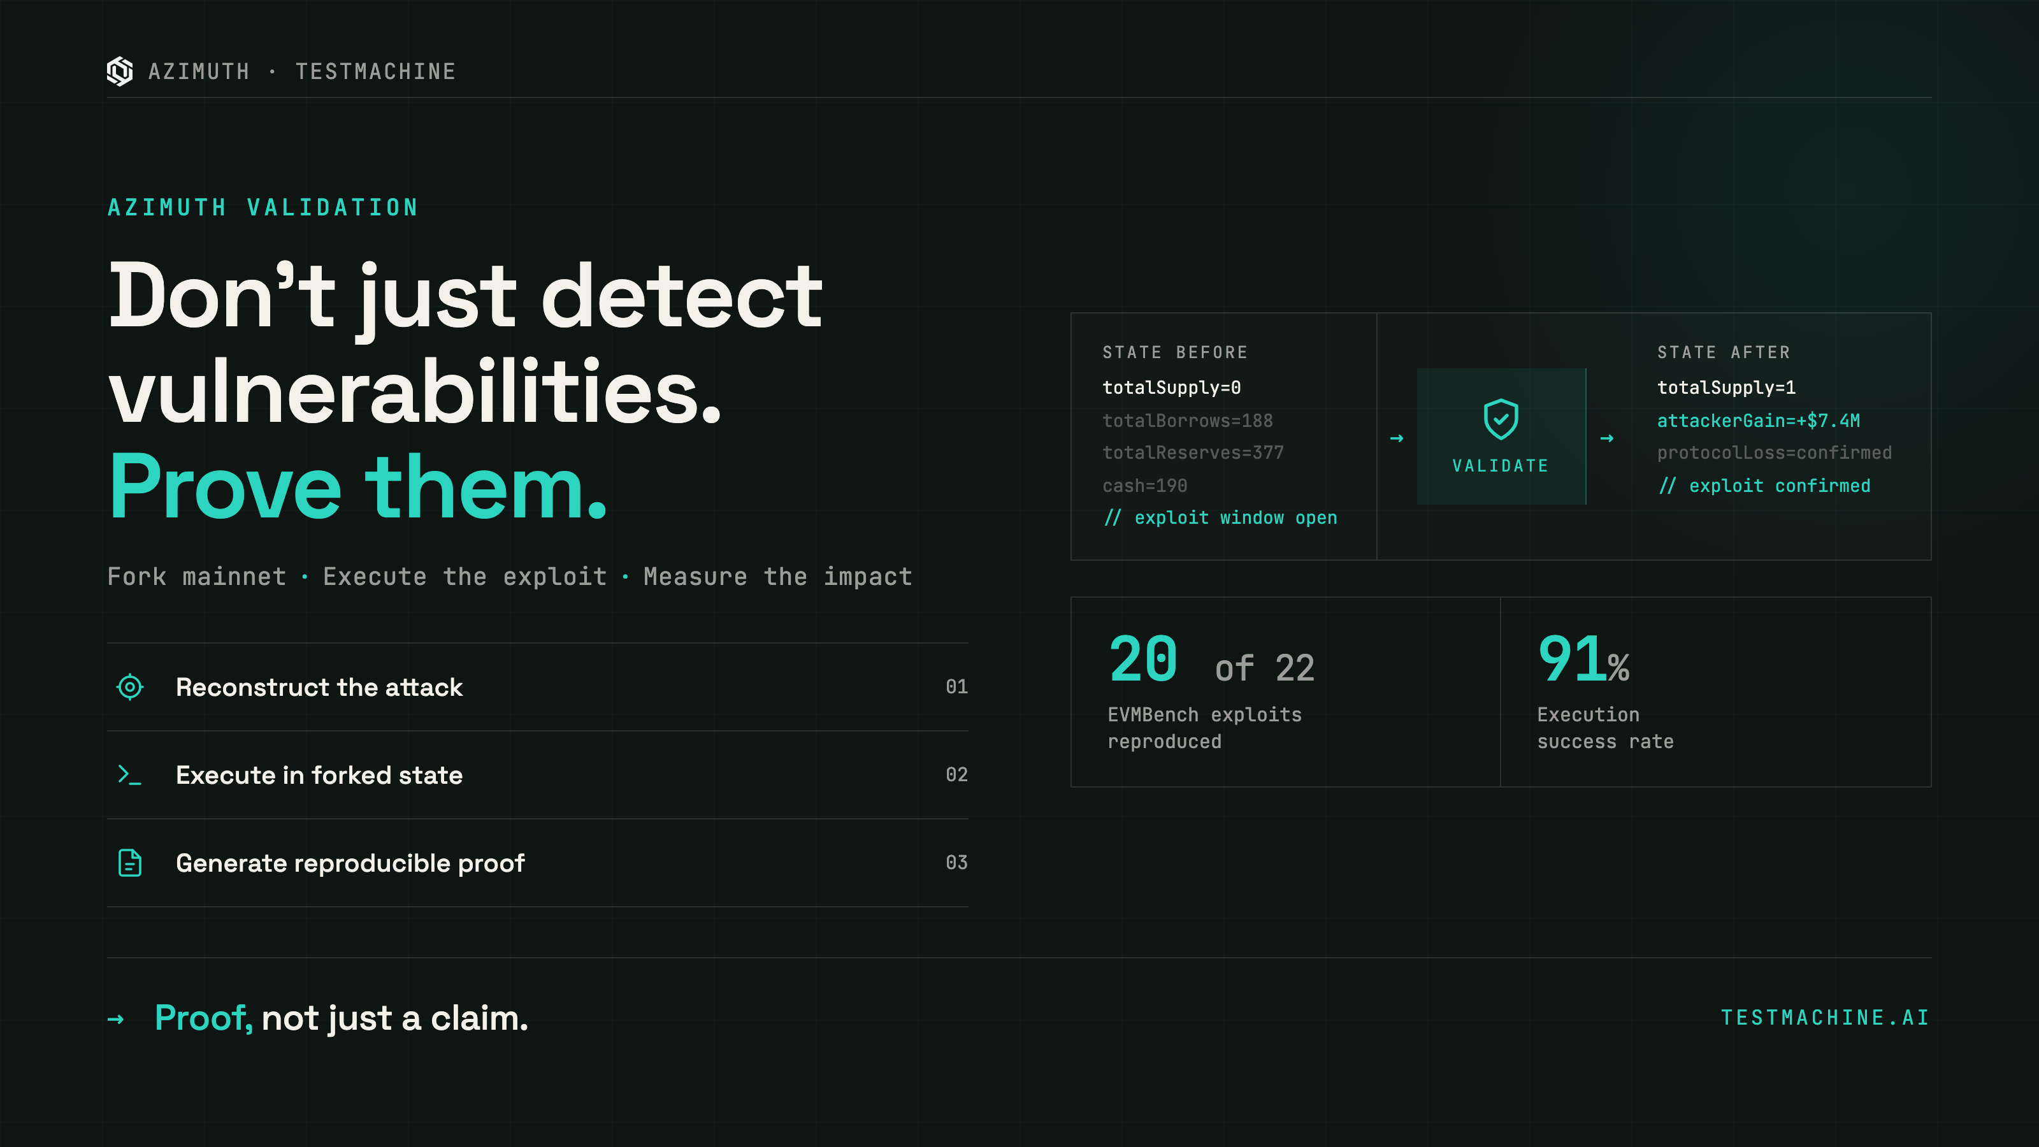The image size is (2039, 1147).
Task: Select the Generate reproducible proof row text
Action: pos(350,863)
